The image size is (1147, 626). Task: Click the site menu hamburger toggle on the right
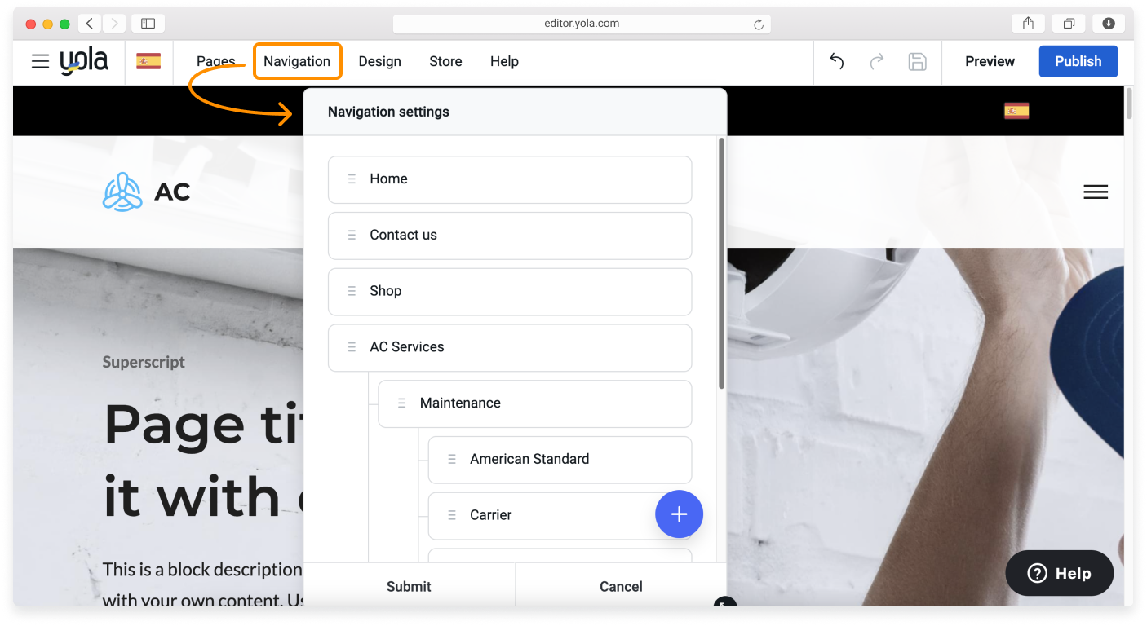1096,192
